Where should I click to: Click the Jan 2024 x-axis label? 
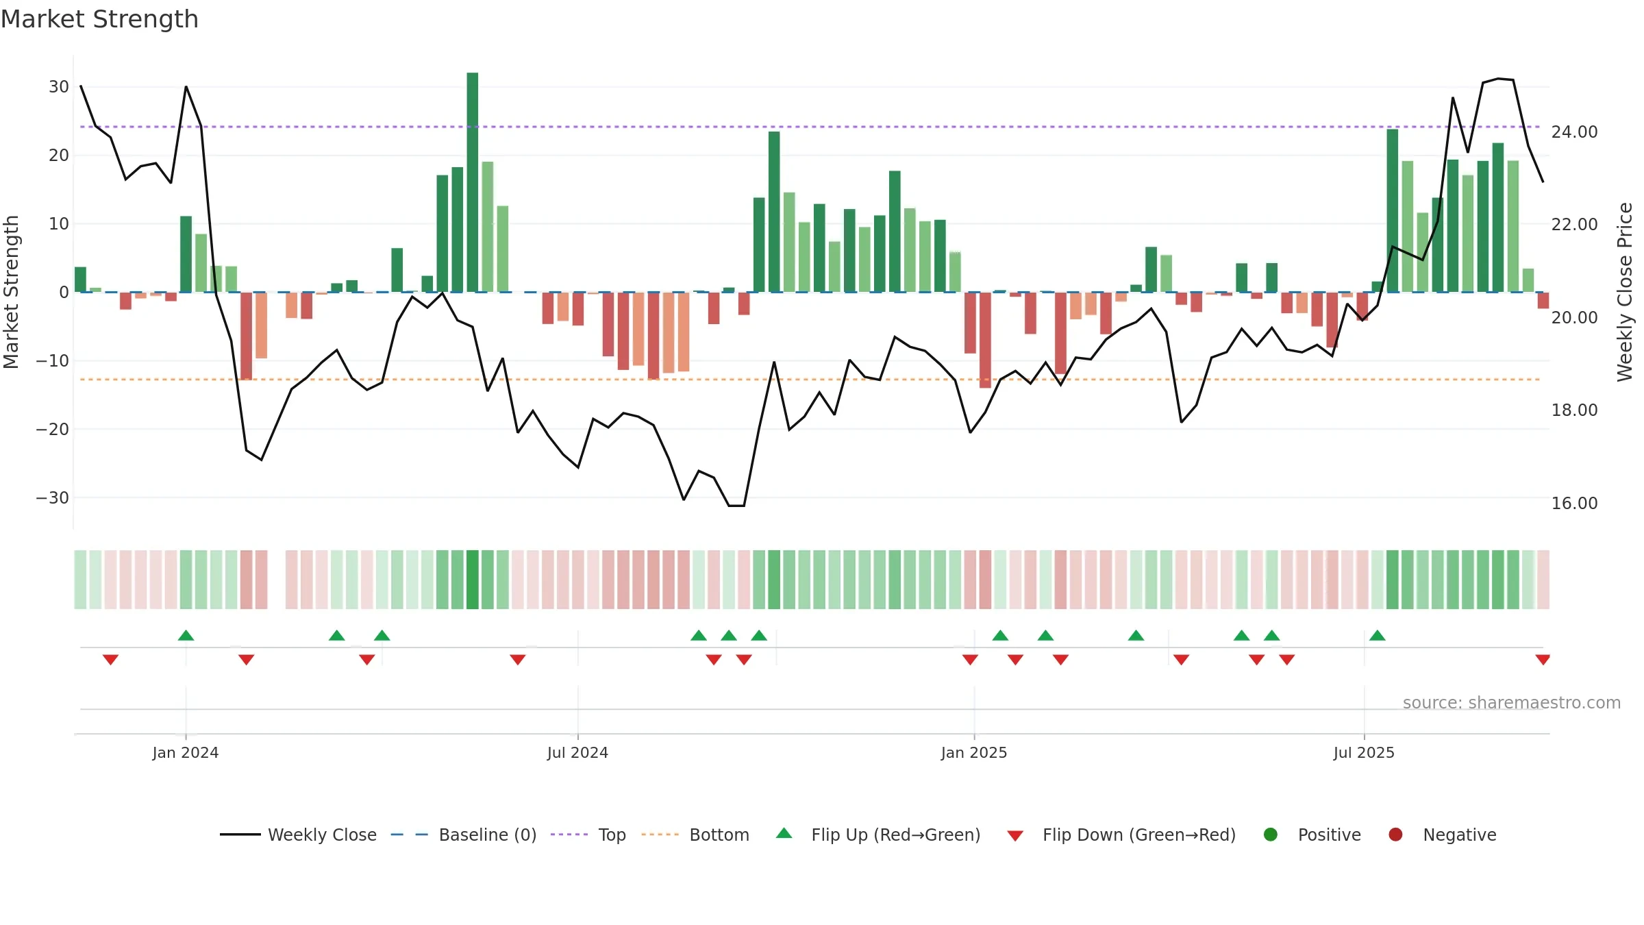click(x=186, y=752)
